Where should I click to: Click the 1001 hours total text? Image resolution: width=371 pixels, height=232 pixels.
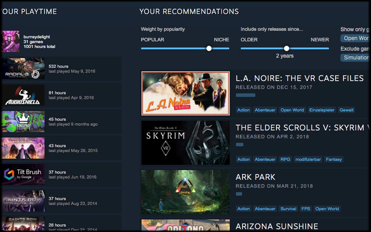pos(39,47)
